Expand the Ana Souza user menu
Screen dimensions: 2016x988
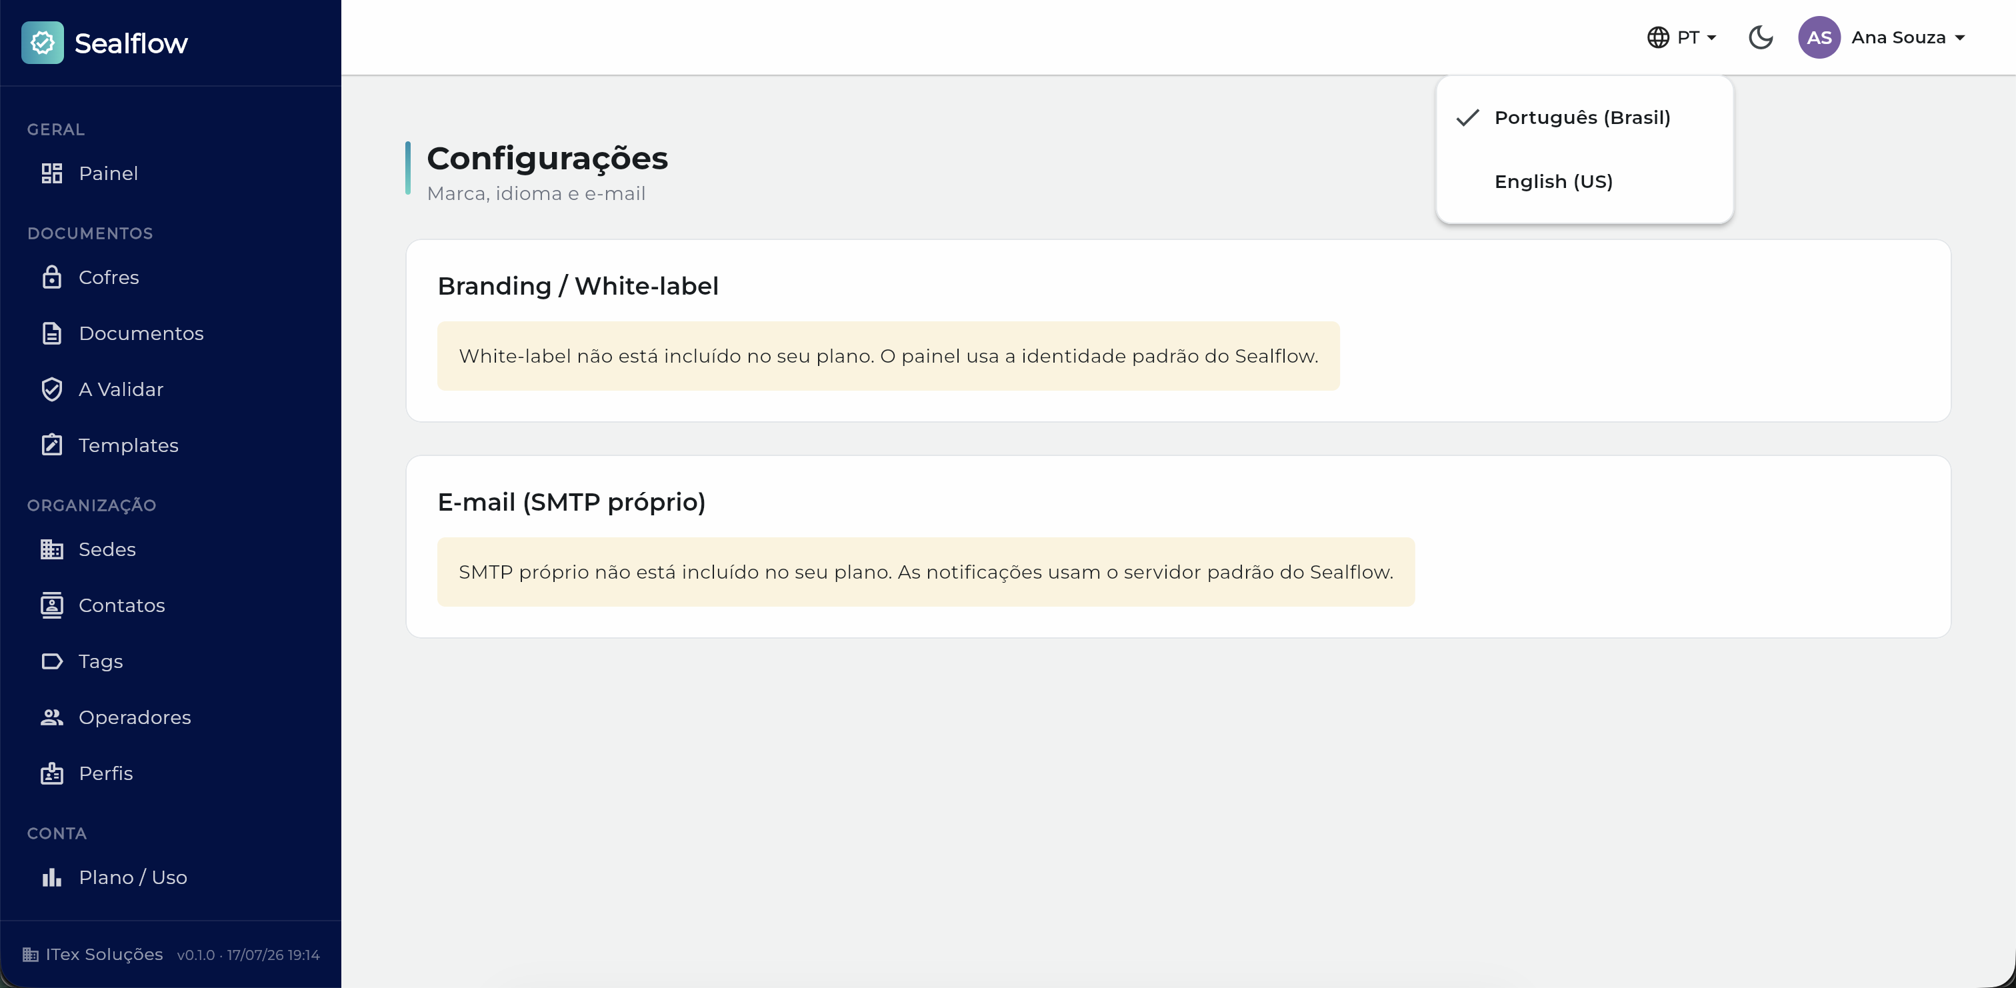click(x=1908, y=37)
